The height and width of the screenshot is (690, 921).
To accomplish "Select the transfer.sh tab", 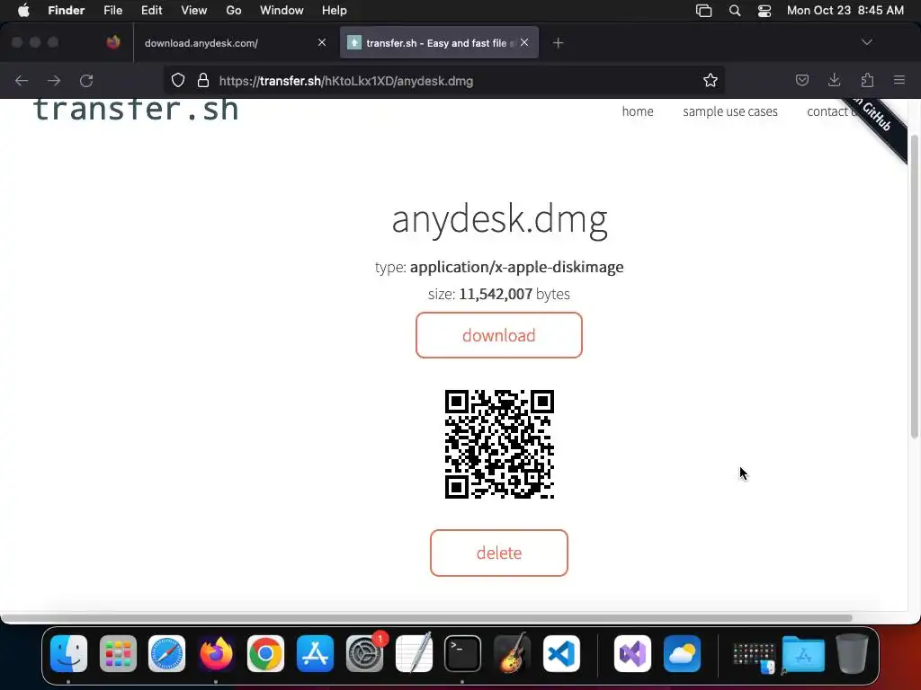I will (x=439, y=43).
